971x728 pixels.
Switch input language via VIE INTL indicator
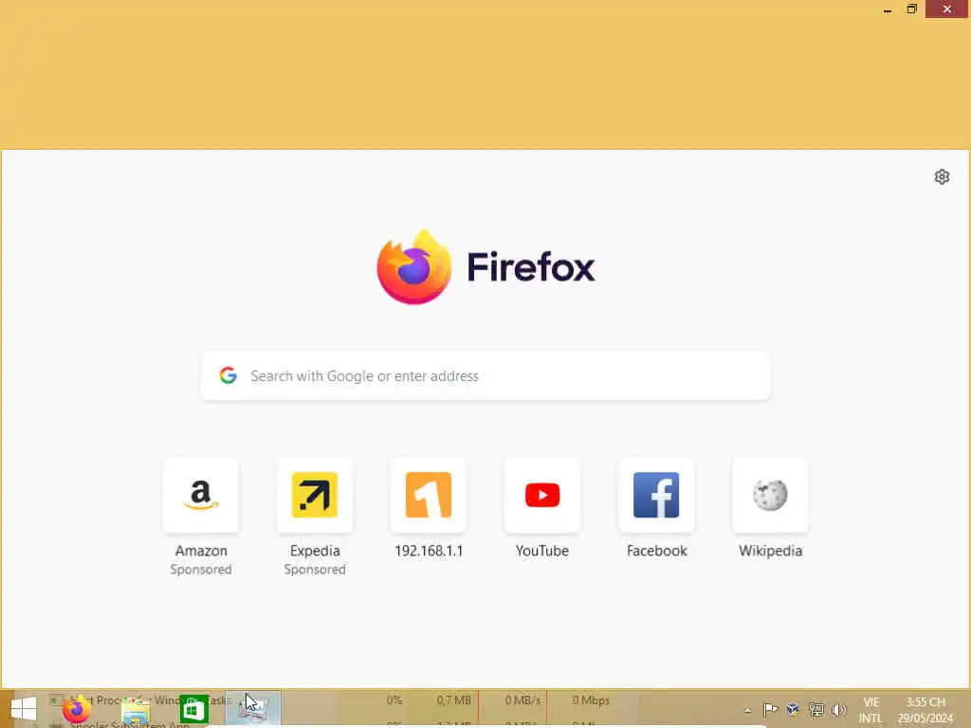point(870,710)
